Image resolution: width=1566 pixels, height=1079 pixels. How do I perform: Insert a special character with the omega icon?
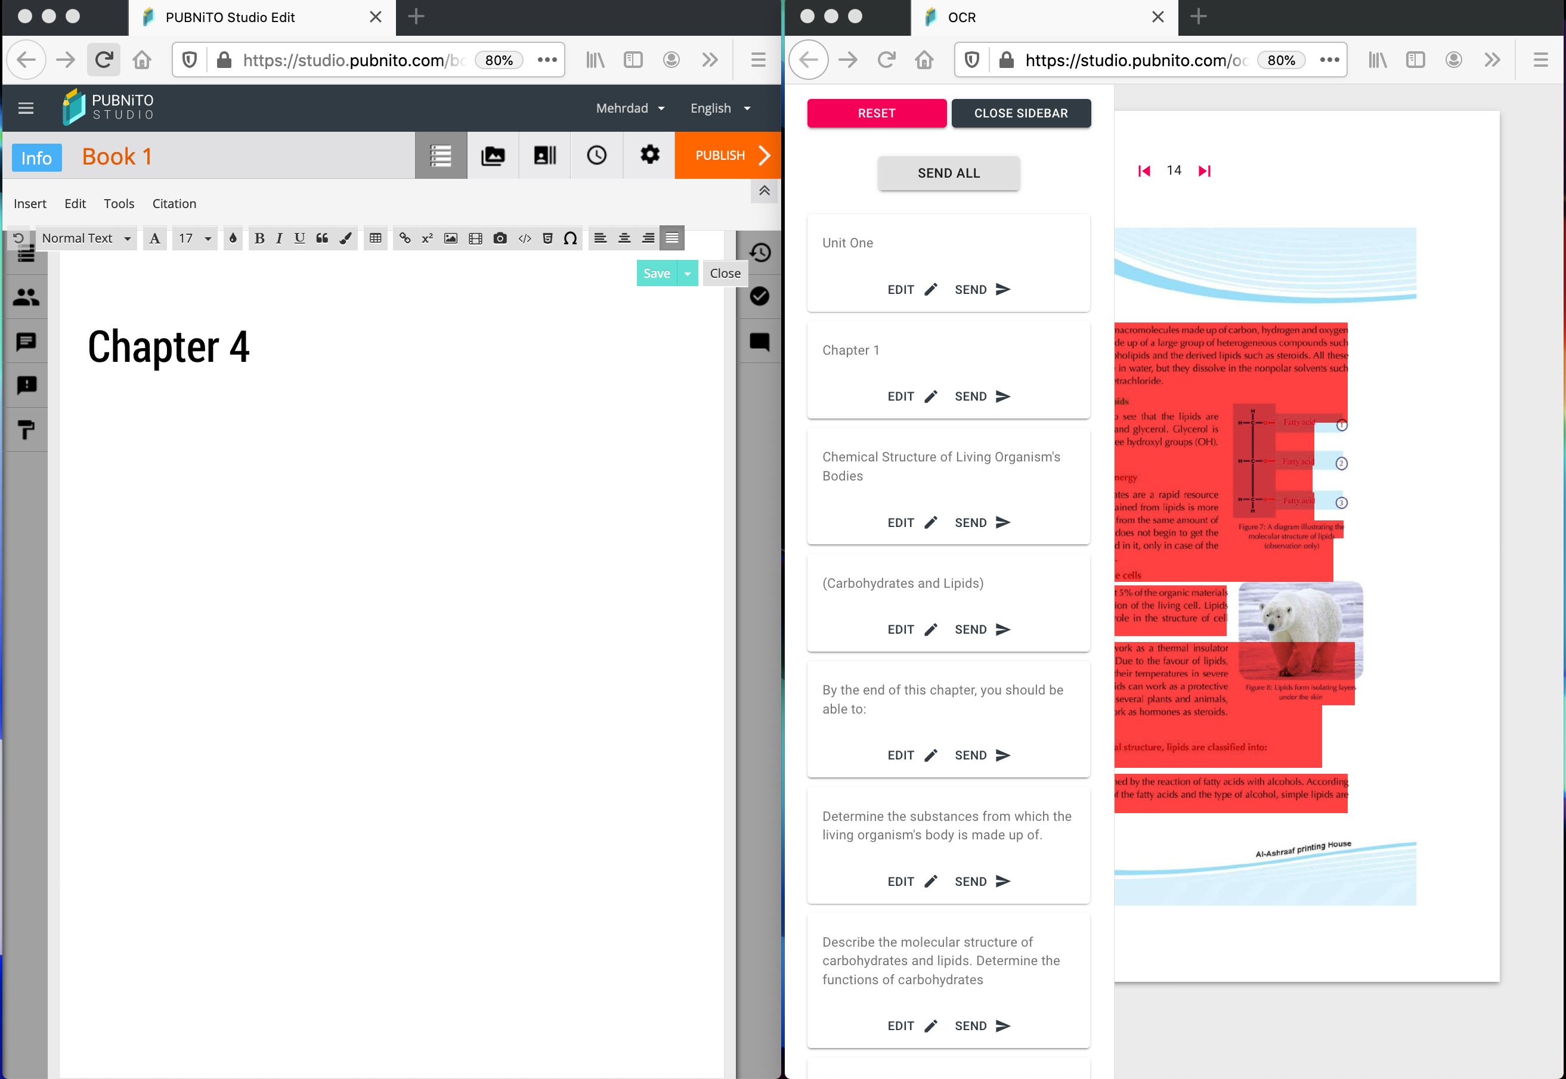click(570, 238)
